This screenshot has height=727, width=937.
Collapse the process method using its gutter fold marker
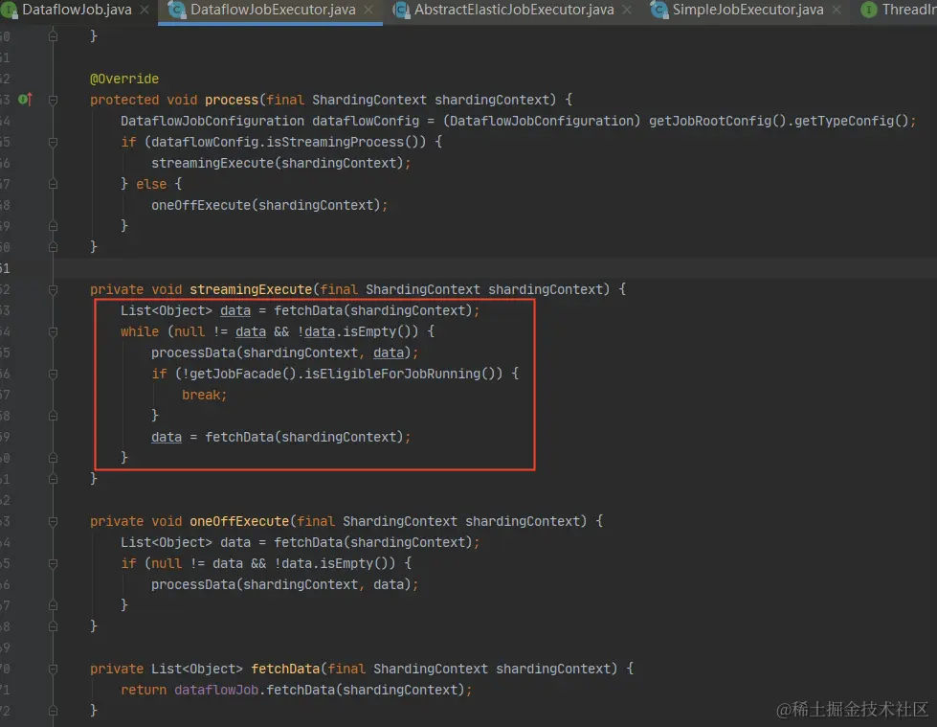coord(53,100)
